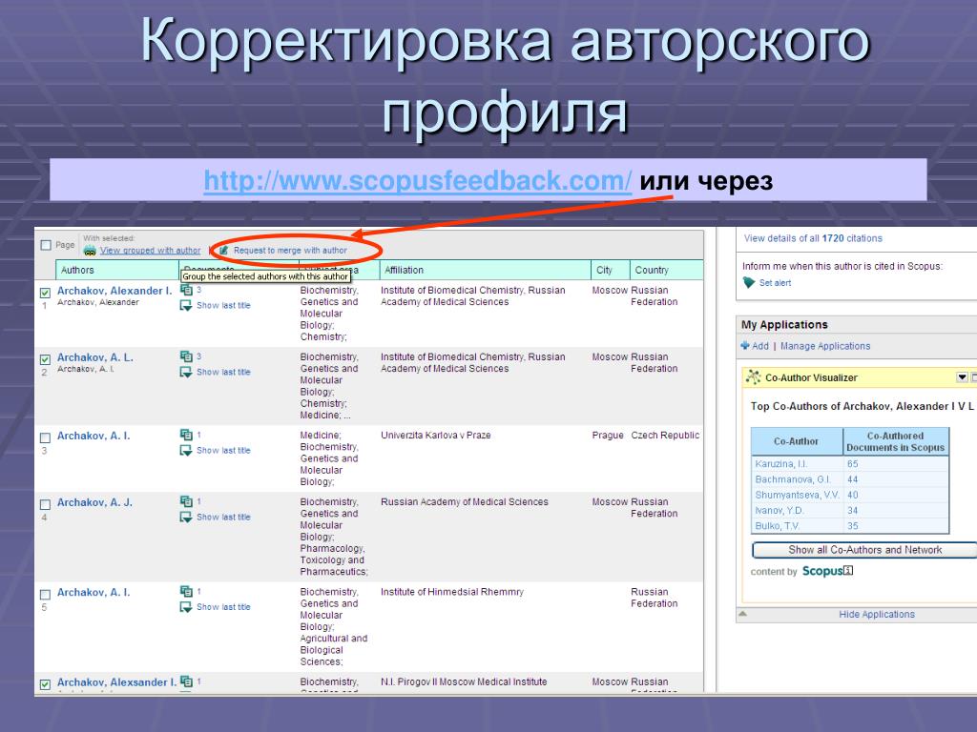The image size is (977, 732).
Task: Click the 65 co-authored documents count
Action: coord(852,464)
